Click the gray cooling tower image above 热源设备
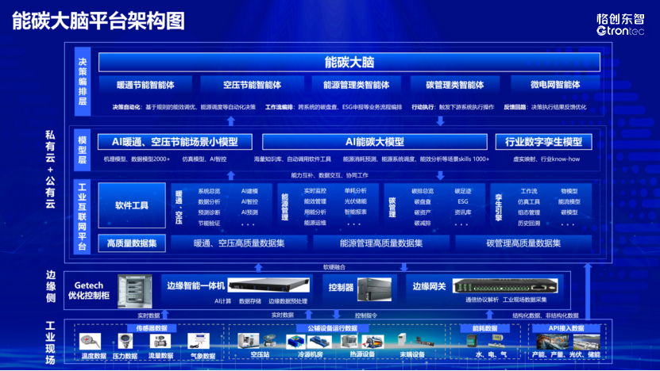The image size is (660, 371). pos(349,342)
